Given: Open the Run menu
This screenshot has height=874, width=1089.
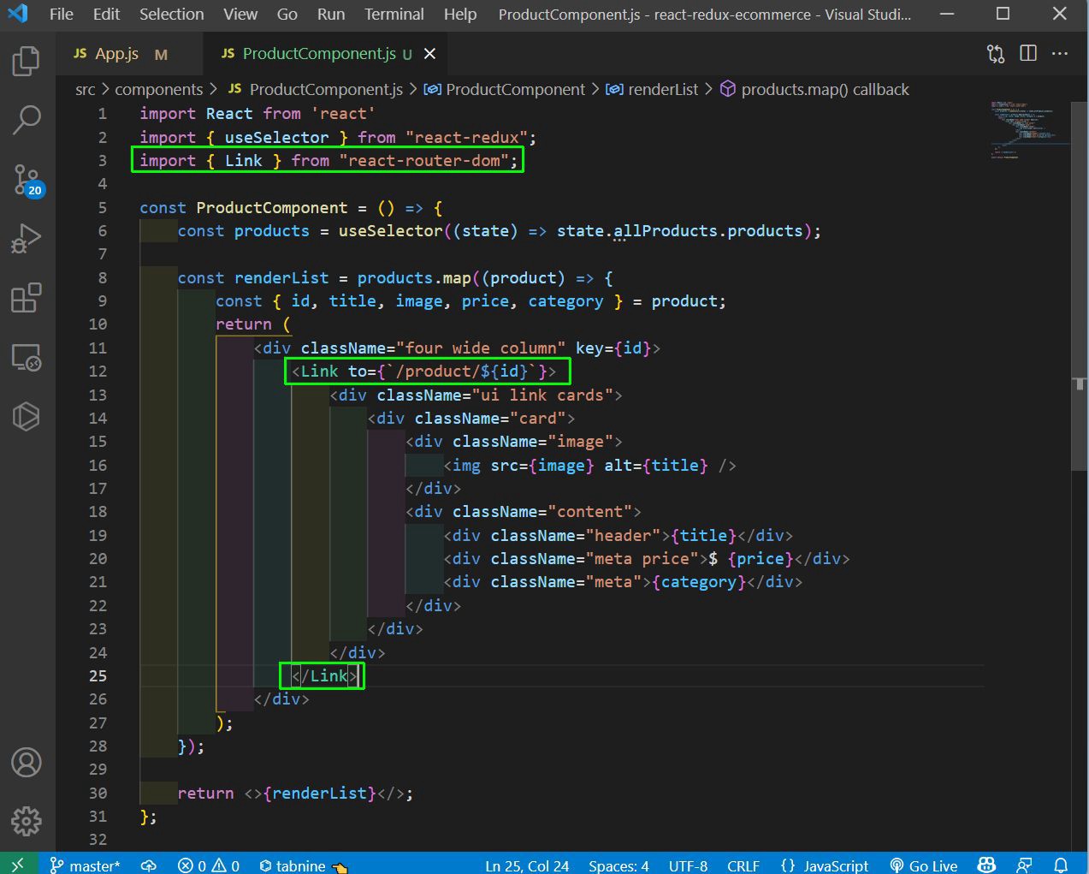Looking at the screenshot, I should click(331, 15).
